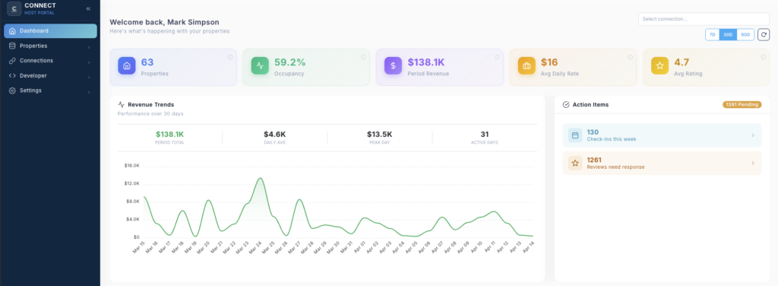
Task: Select the 90D time range
Action: coord(745,35)
